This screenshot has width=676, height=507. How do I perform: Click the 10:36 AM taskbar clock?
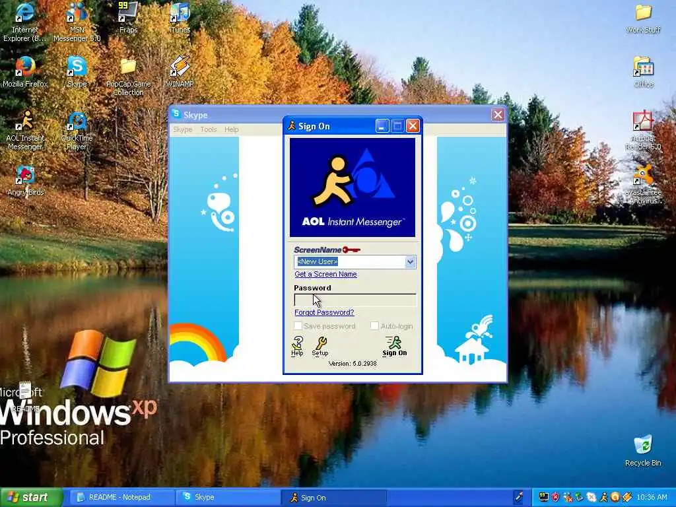[x=652, y=498]
